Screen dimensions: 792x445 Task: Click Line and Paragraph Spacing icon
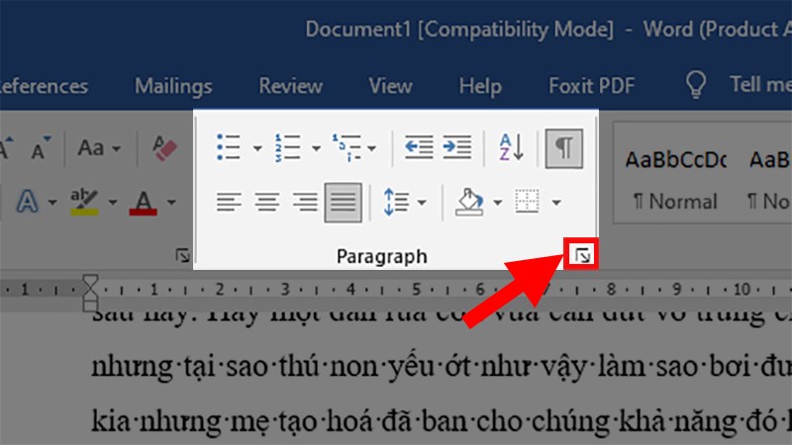pyautogui.click(x=397, y=203)
